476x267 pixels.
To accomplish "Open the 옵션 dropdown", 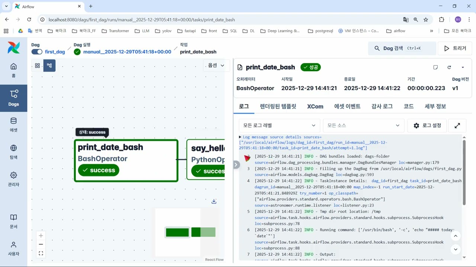I will click(216, 66).
